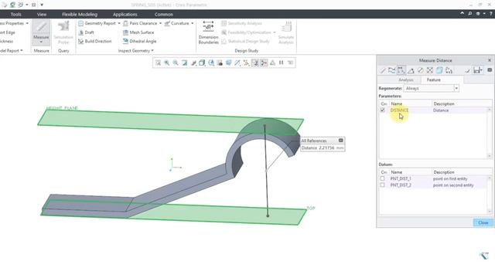Check the PNT_DIST_2 datum checkbox

tap(382, 185)
